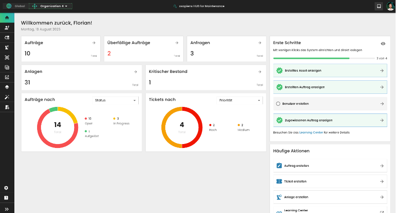Screen dimensions: 396x213
Task: Open the notifications icon in the top bar
Action: 379,6
